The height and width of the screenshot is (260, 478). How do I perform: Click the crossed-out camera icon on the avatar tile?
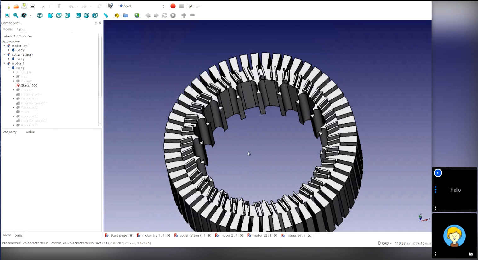471,254
